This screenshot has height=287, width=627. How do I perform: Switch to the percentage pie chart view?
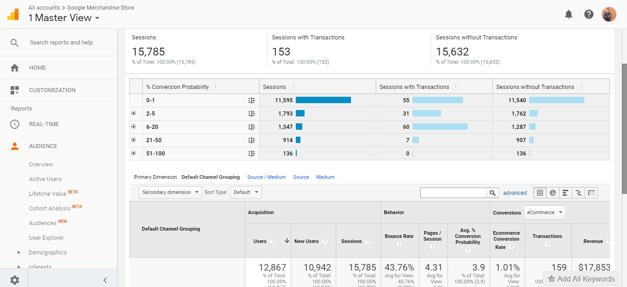[553, 193]
